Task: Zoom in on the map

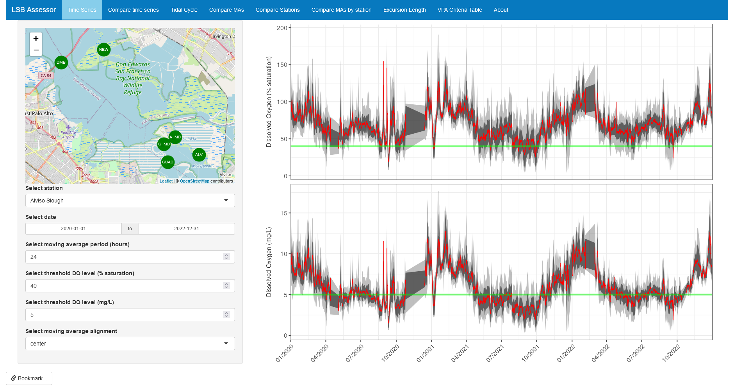Action: tap(36, 38)
